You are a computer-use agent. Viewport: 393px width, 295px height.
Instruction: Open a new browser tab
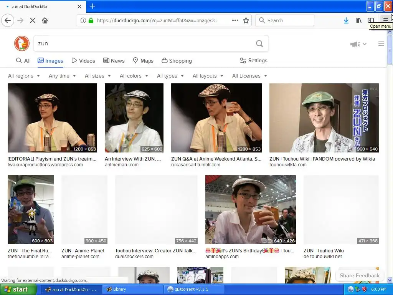[x=92, y=6]
